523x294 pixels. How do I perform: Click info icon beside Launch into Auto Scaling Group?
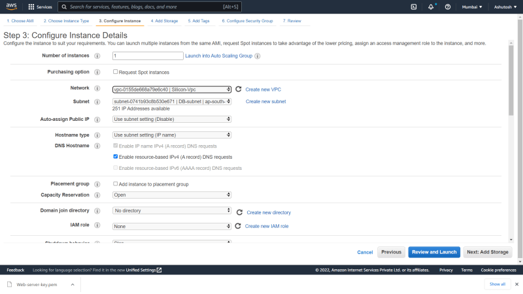coord(258,56)
